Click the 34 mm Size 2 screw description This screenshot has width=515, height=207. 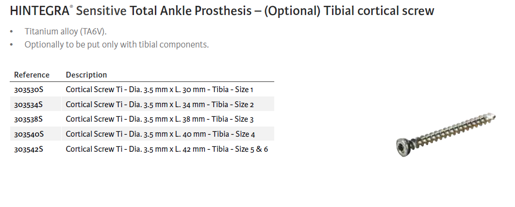coord(160,104)
